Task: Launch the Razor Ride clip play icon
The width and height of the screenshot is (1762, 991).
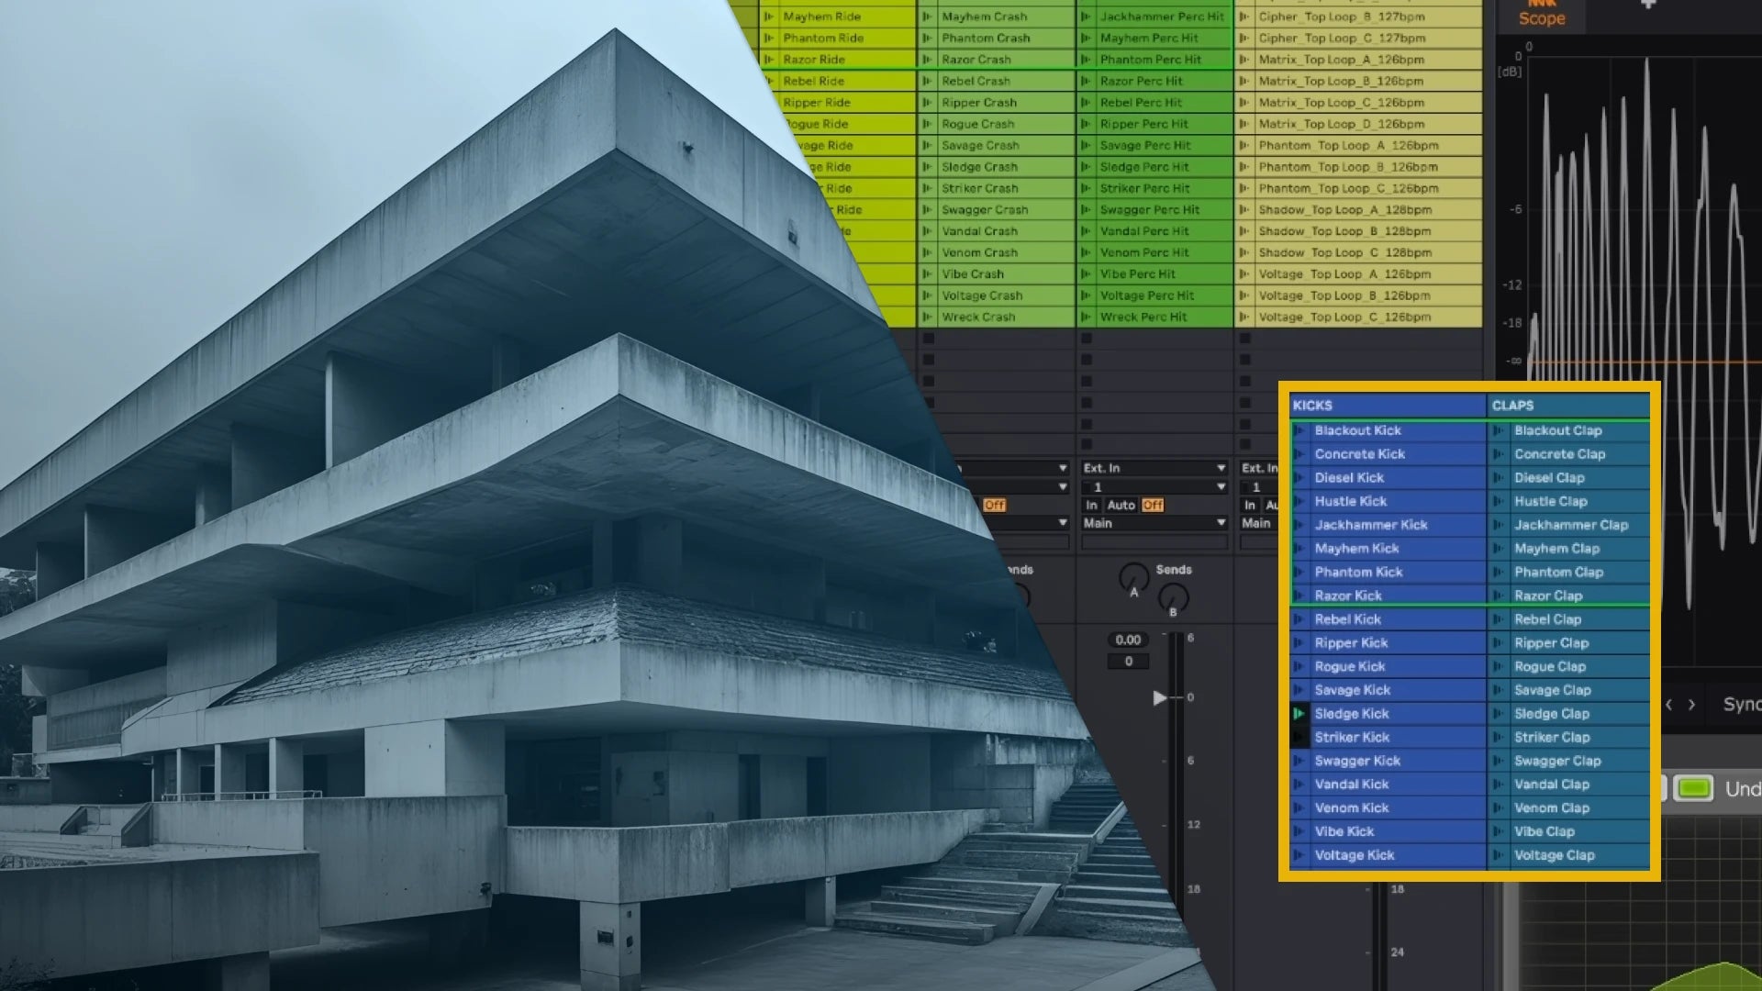Action: [x=769, y=60]
